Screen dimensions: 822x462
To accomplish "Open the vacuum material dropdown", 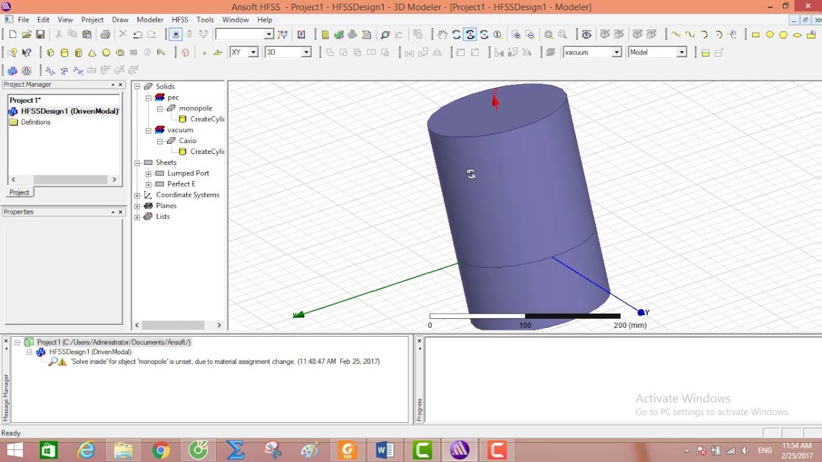I will click(616, 53).
